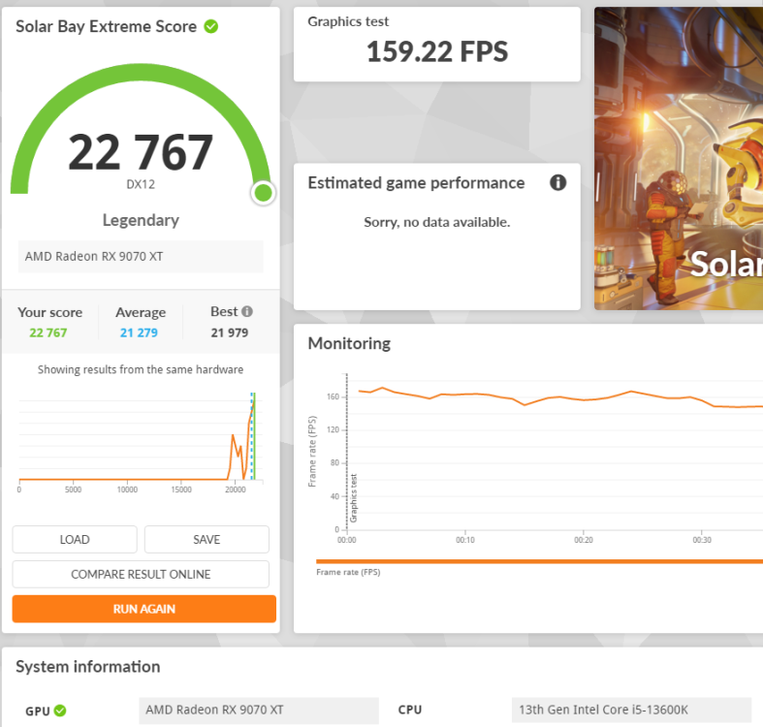763x727 pixels.
Task: Select the Best value 21 979
Action: [229, 332]
